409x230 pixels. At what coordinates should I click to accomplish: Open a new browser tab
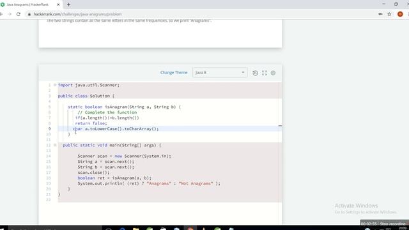click(68, 4)
